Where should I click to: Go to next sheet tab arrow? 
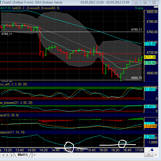[7, 155]
